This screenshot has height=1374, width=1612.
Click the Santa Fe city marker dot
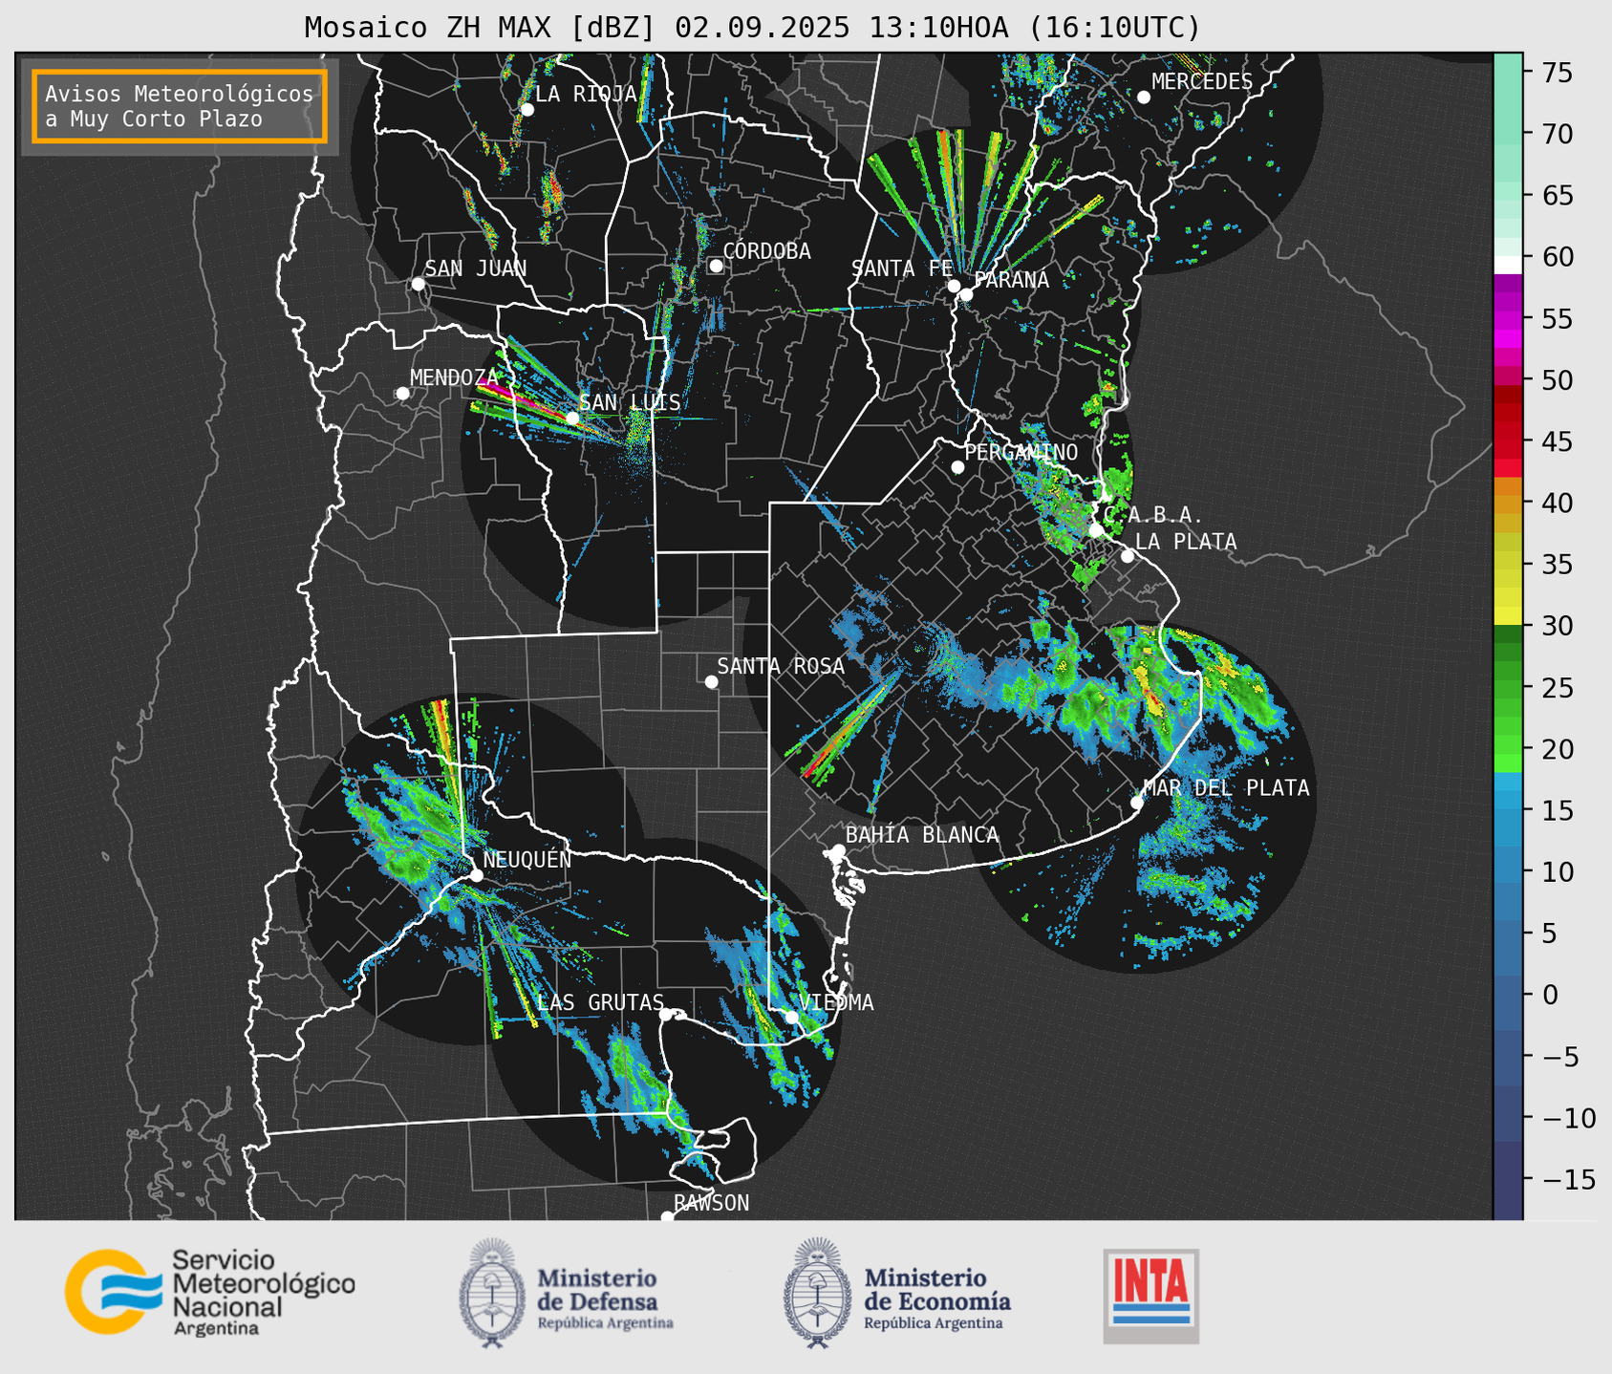point(954,286)
